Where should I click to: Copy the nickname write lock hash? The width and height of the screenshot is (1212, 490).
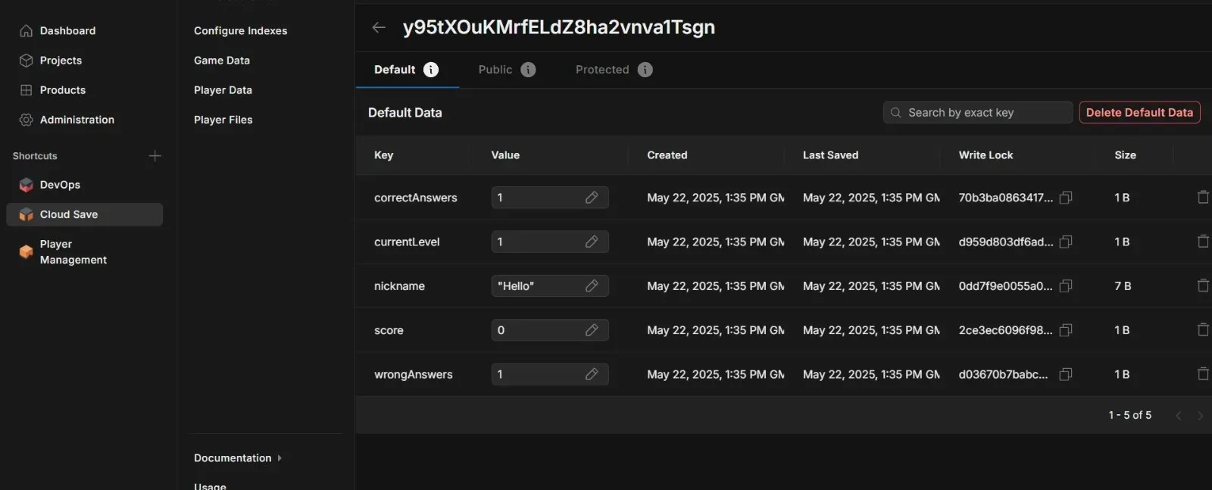(x=1066, y=286)
